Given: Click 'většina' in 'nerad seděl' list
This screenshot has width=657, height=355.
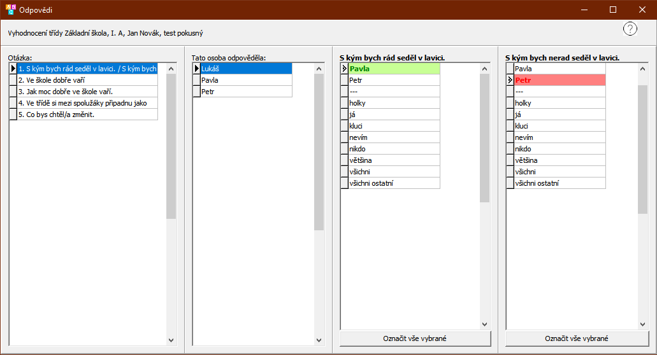Looking at the screenshot, I should coord(560,160).
